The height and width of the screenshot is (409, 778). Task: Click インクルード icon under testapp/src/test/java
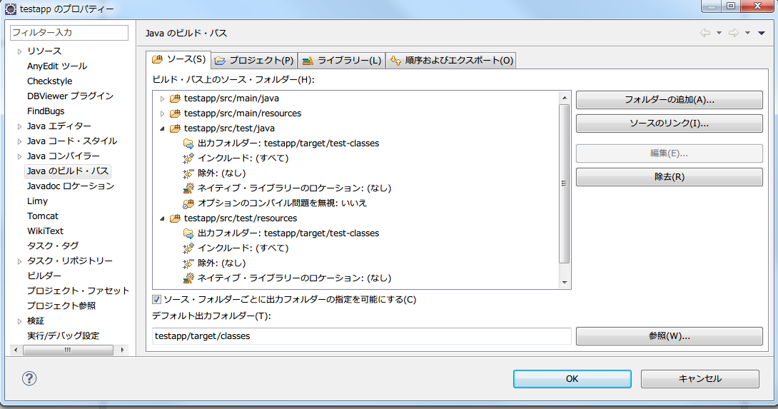[x=188, y=158]
